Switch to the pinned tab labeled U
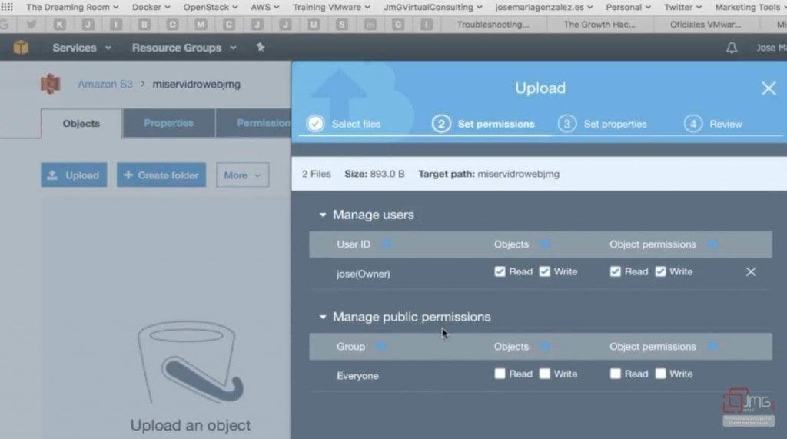787x439 pixels. (x=314, y=24)
